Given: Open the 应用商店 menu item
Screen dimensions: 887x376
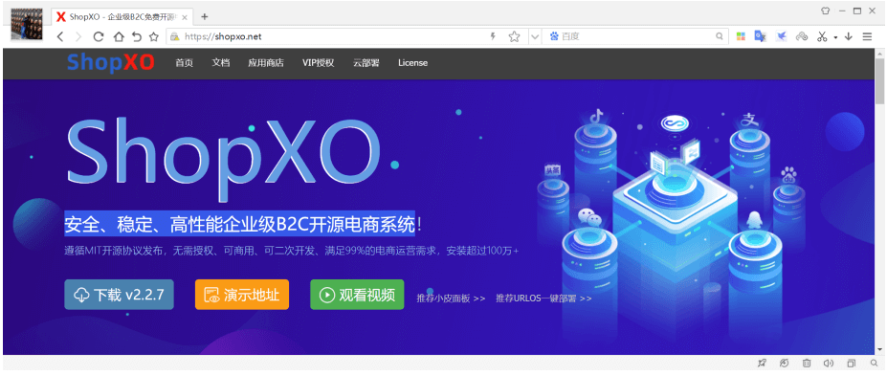Looking at the screenshot, I should pyautogui.click(x=266, y=63).
